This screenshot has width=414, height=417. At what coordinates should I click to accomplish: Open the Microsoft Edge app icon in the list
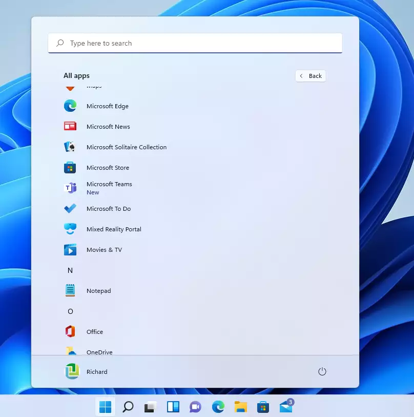pos(70,106)
